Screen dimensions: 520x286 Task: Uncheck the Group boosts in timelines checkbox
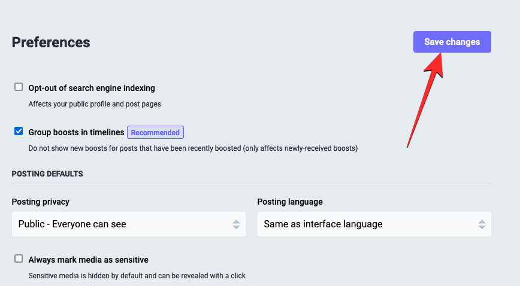tap(19, 132)
